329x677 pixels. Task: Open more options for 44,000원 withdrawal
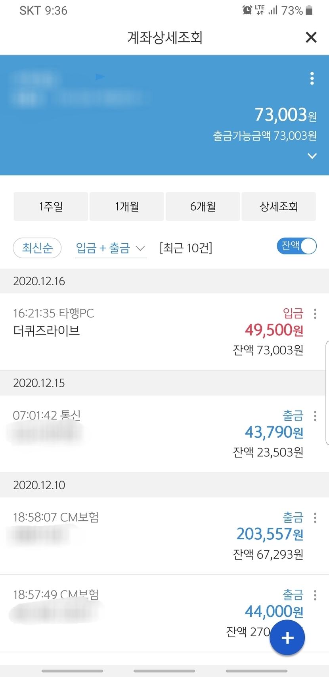315,595
